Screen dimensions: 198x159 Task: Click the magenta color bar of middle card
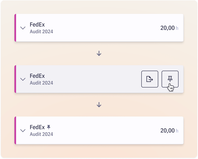tap(15, 79)
